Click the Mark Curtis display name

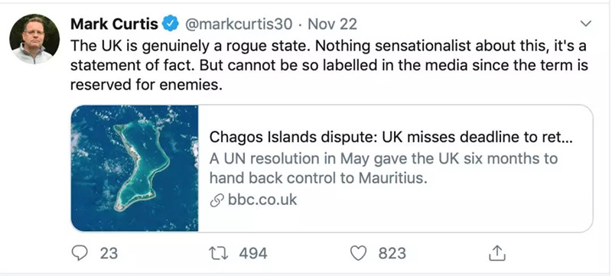(x=114, y=24)
